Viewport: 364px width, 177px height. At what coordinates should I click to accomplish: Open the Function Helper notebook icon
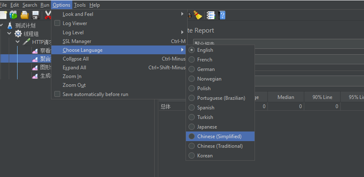210,15
